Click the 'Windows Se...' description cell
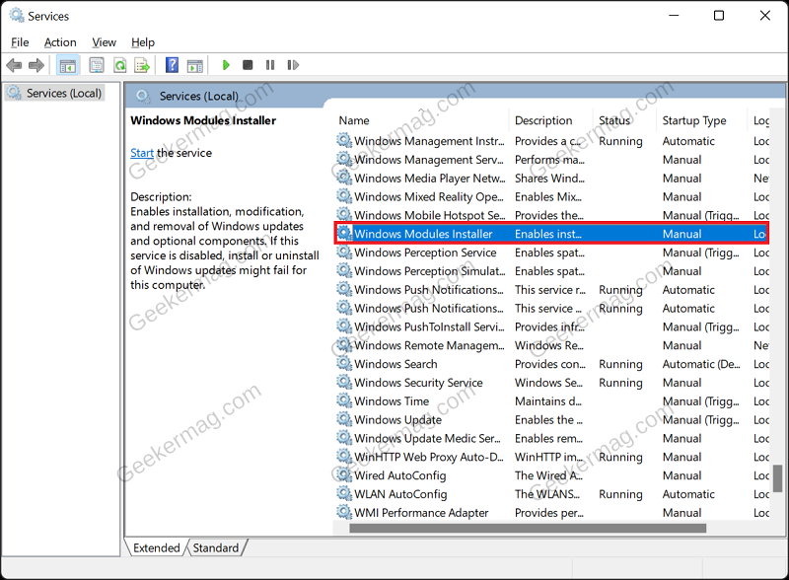This screenshot has height=580, width=789. [x=548, y=383]
